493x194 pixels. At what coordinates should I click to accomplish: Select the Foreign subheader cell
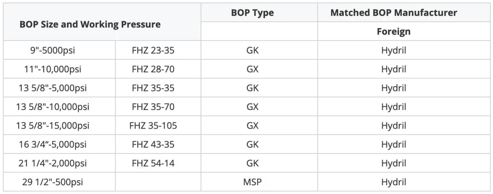[x=393, y=32]
